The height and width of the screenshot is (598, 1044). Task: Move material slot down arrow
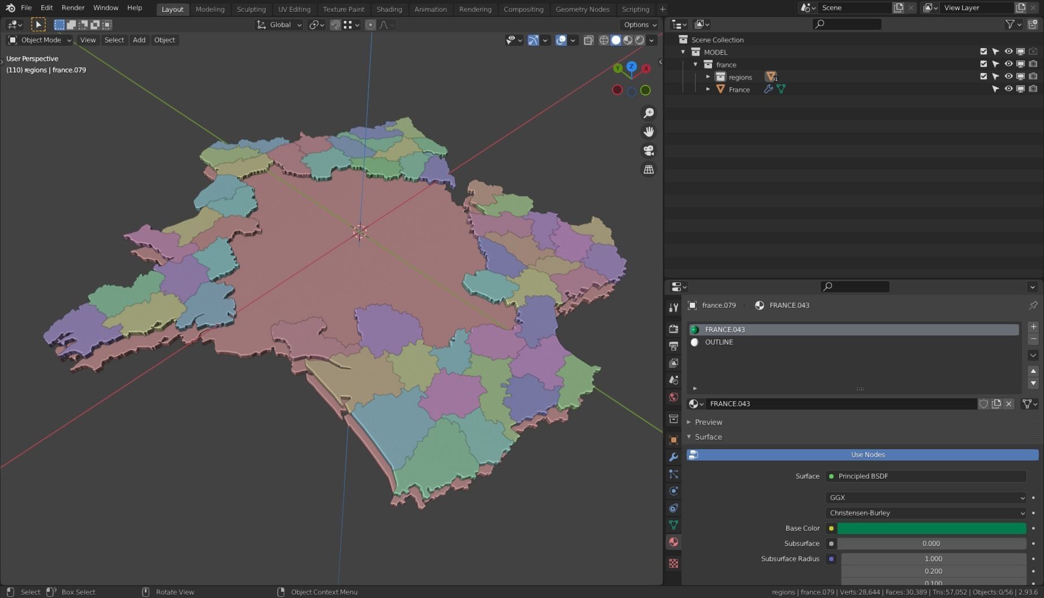coord(1033,383)
